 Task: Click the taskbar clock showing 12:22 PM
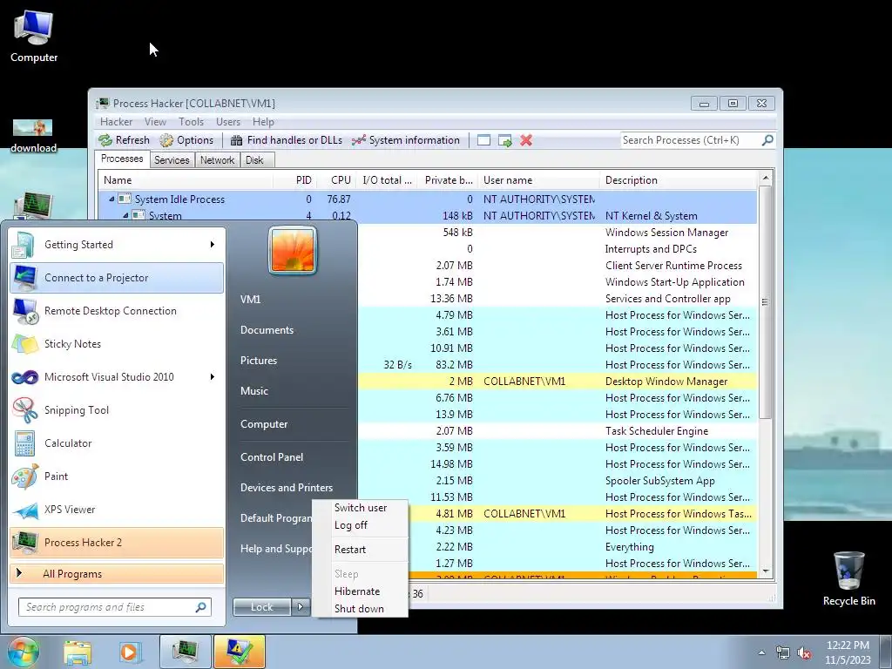848,652
